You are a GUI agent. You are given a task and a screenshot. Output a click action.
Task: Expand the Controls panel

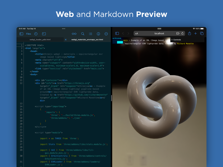tap(187, 40)
